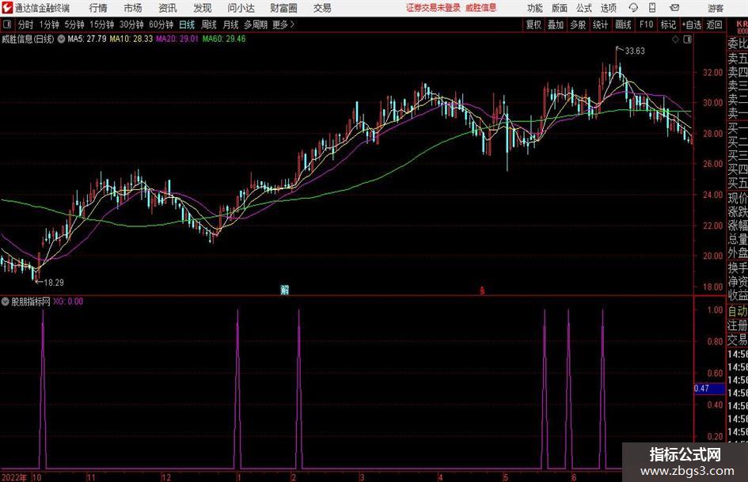Click the 游客 account label
This screenshot has height=482, width=748.
[716, 8]
